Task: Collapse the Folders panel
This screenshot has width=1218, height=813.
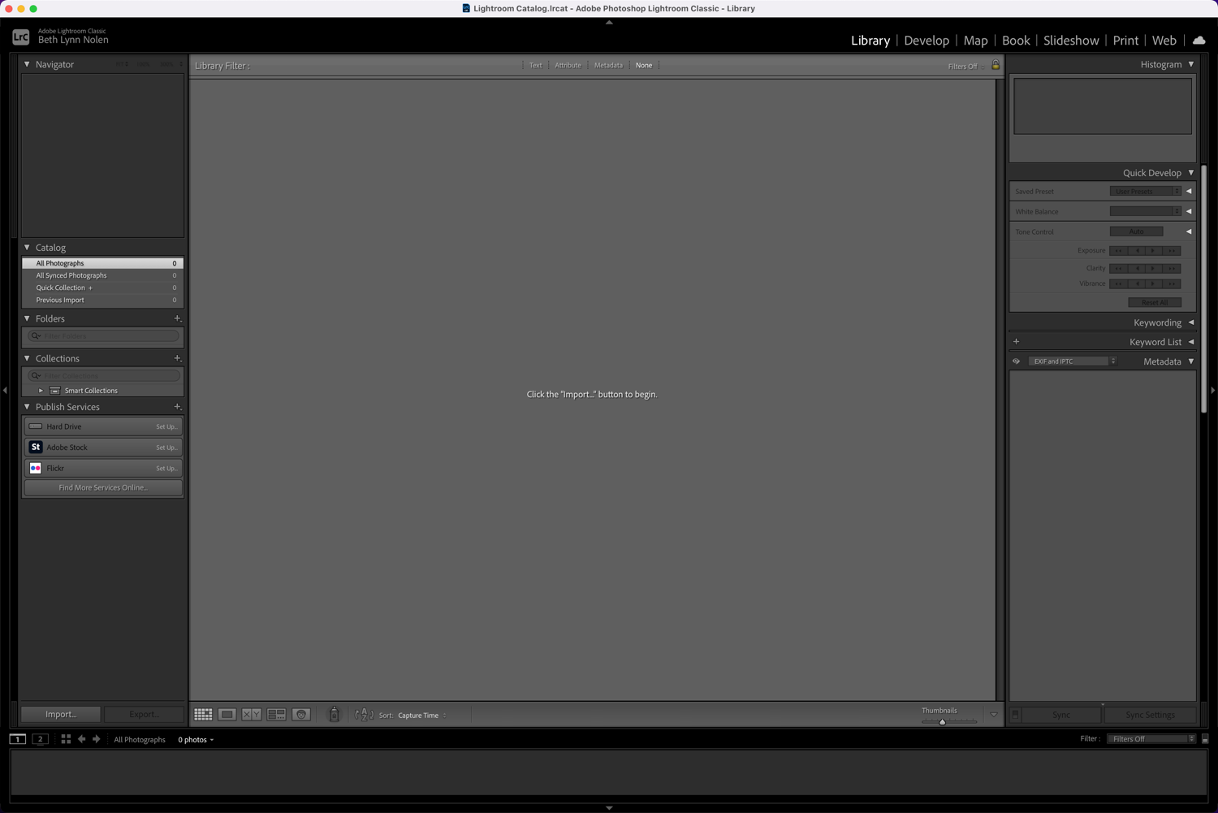Action: click(27, 318)
